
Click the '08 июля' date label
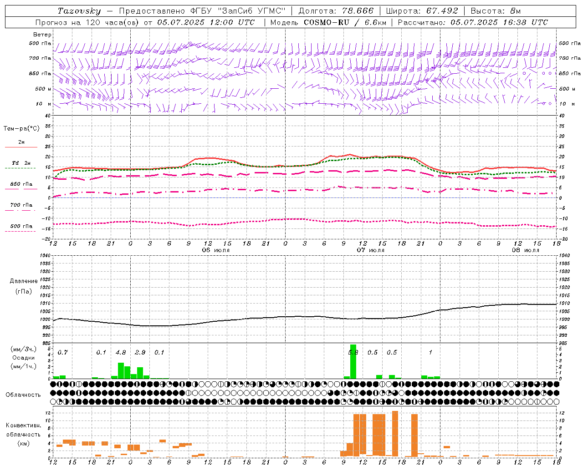[526, 250]
